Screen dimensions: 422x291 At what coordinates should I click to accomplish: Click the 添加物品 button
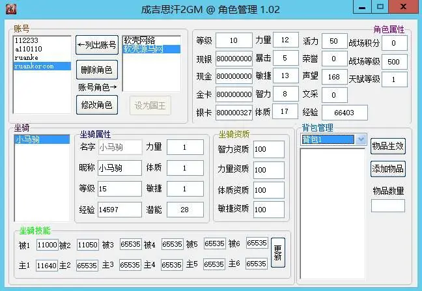[x=388, y=169]
